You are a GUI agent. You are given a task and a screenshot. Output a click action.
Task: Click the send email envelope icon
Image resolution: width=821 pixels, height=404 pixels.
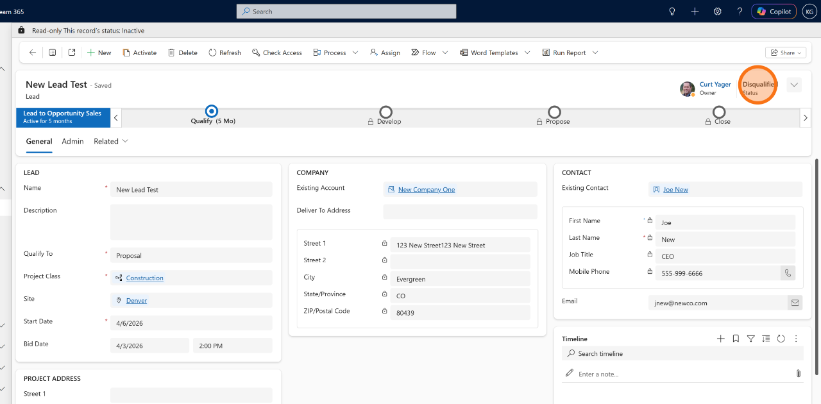pos(795,303)
